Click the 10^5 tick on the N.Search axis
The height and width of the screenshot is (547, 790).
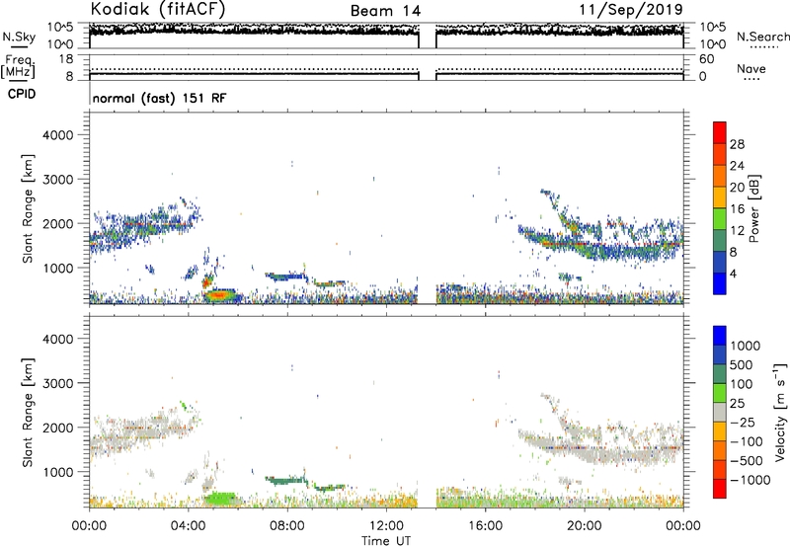(712, 27)
